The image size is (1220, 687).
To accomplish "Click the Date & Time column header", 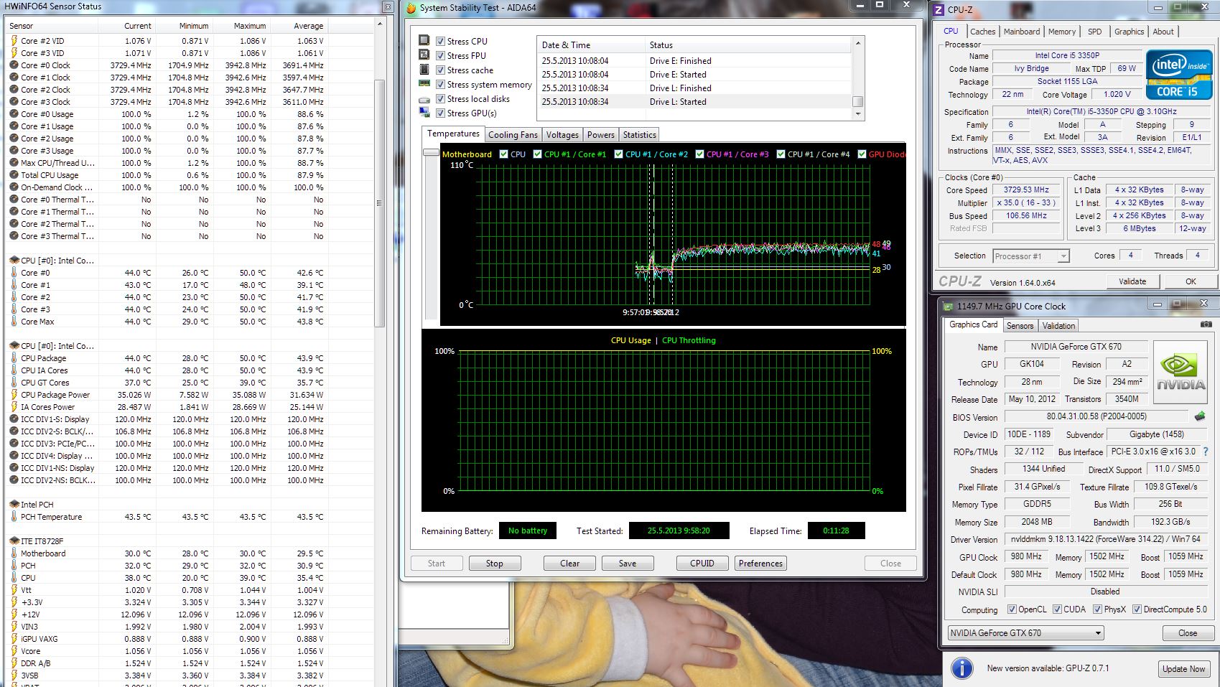I will (590, 45).
